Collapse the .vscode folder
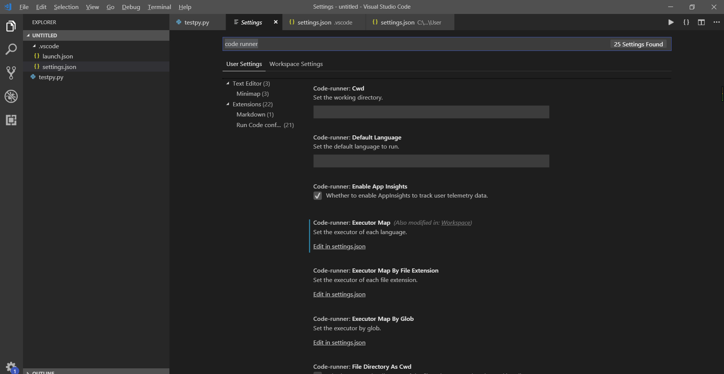Screen dimensions: 724x374 pyautogui.click(x=34, y=46)
